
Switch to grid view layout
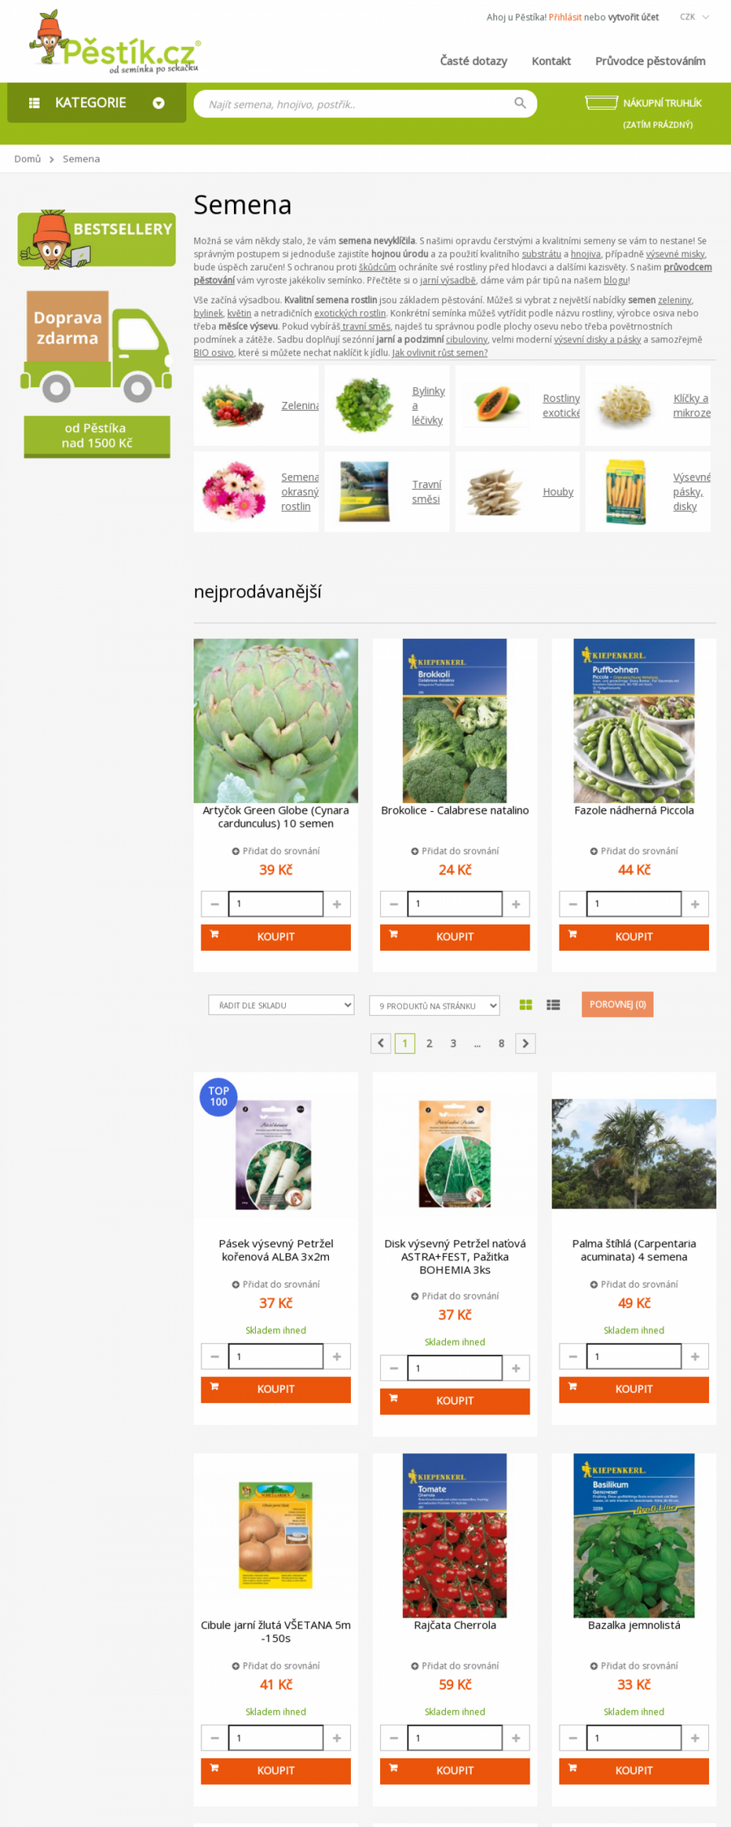click(x=526, y=1004)
